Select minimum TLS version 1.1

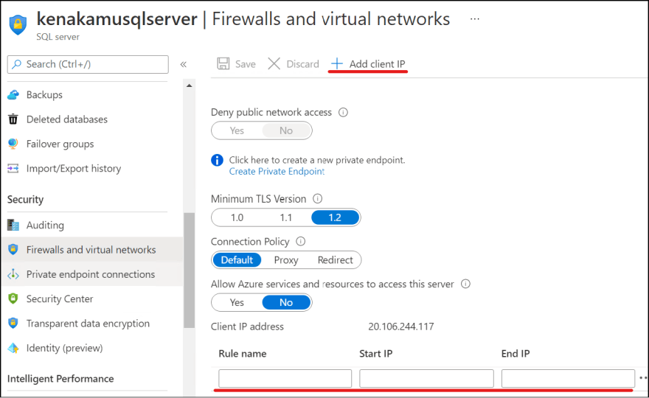click(x=286, y=217)
